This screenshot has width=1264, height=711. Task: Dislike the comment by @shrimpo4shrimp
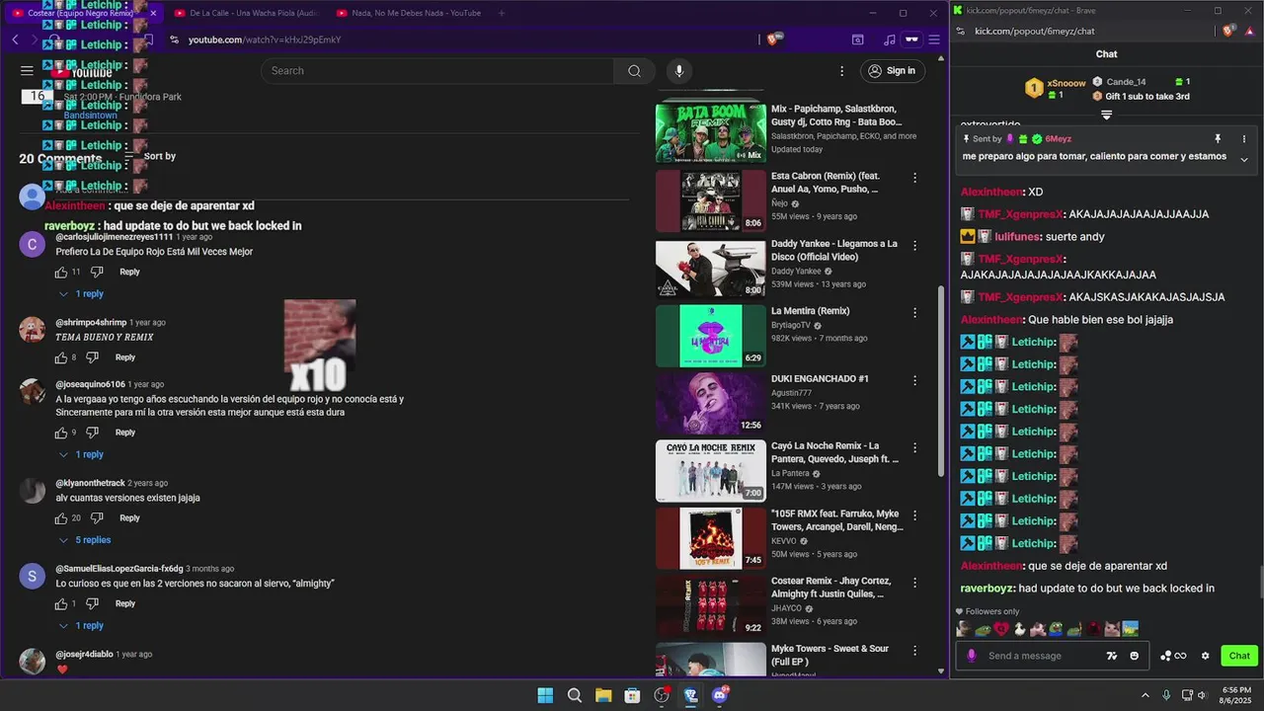pos(93,357)
